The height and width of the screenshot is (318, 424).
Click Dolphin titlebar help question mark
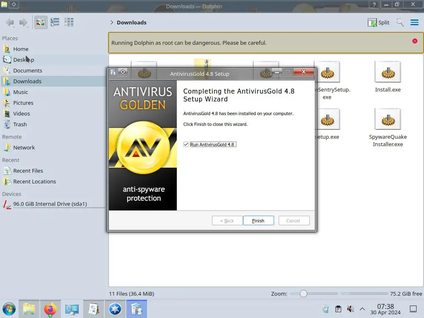374,4
